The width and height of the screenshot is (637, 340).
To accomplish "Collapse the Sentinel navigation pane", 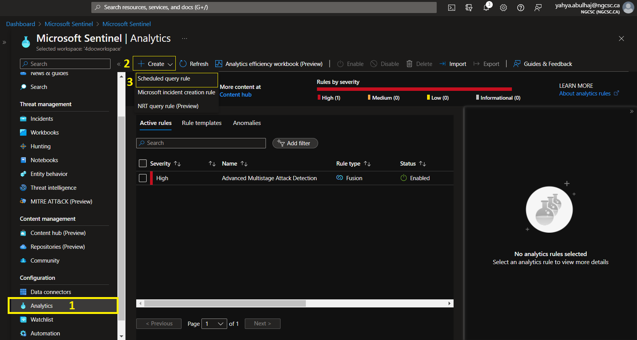I will (x=119, y=64).
